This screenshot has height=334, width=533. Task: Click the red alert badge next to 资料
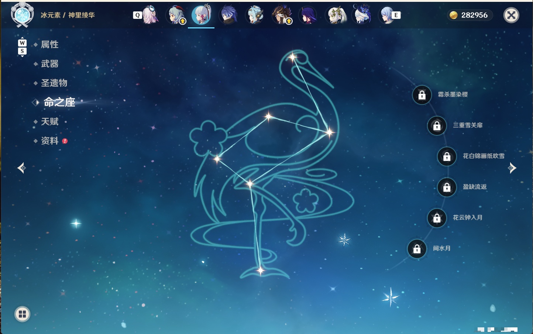(x=65, y=141)
